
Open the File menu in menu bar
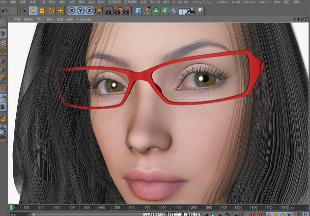pyautogui.click(x=3, y=2)
